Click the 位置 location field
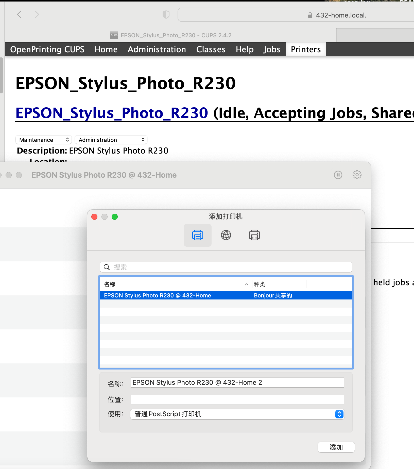 pyautogui.click(x=237, y=399)
